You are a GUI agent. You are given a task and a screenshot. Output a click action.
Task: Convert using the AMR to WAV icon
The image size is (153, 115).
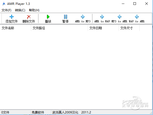[x=102, y=17]
